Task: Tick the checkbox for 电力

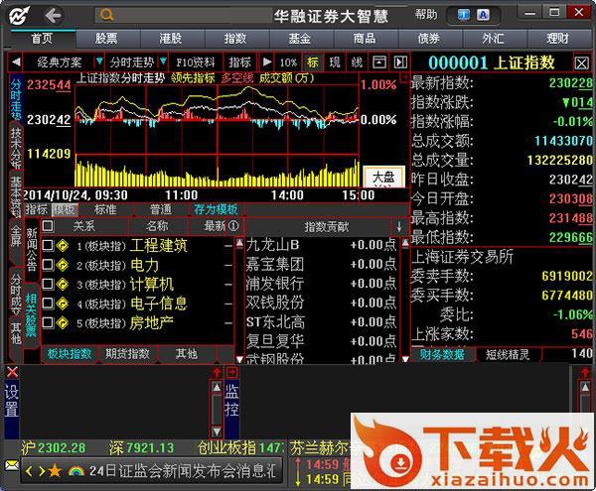Action: tap(48, 265)
